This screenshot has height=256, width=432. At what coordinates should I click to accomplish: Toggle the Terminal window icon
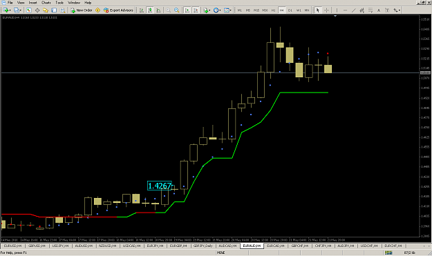click(x=54, y=10)
